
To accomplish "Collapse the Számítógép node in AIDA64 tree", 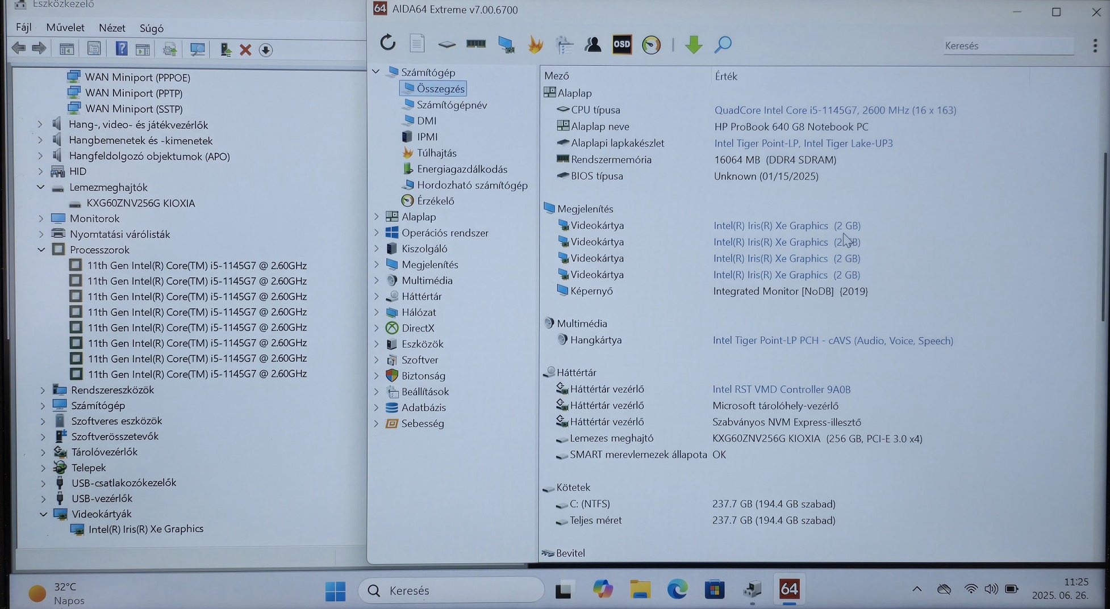I will tap(375, 72).
